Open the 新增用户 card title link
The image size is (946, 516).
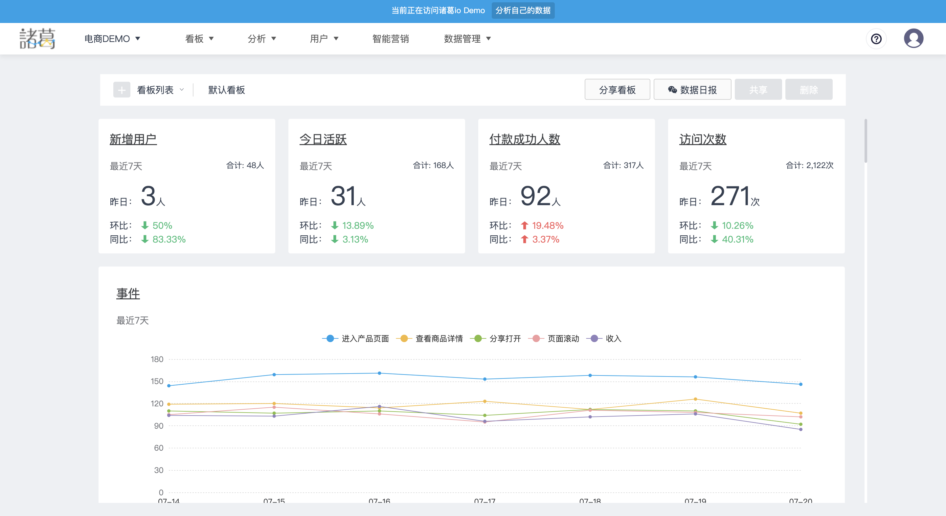click(133, 139)
